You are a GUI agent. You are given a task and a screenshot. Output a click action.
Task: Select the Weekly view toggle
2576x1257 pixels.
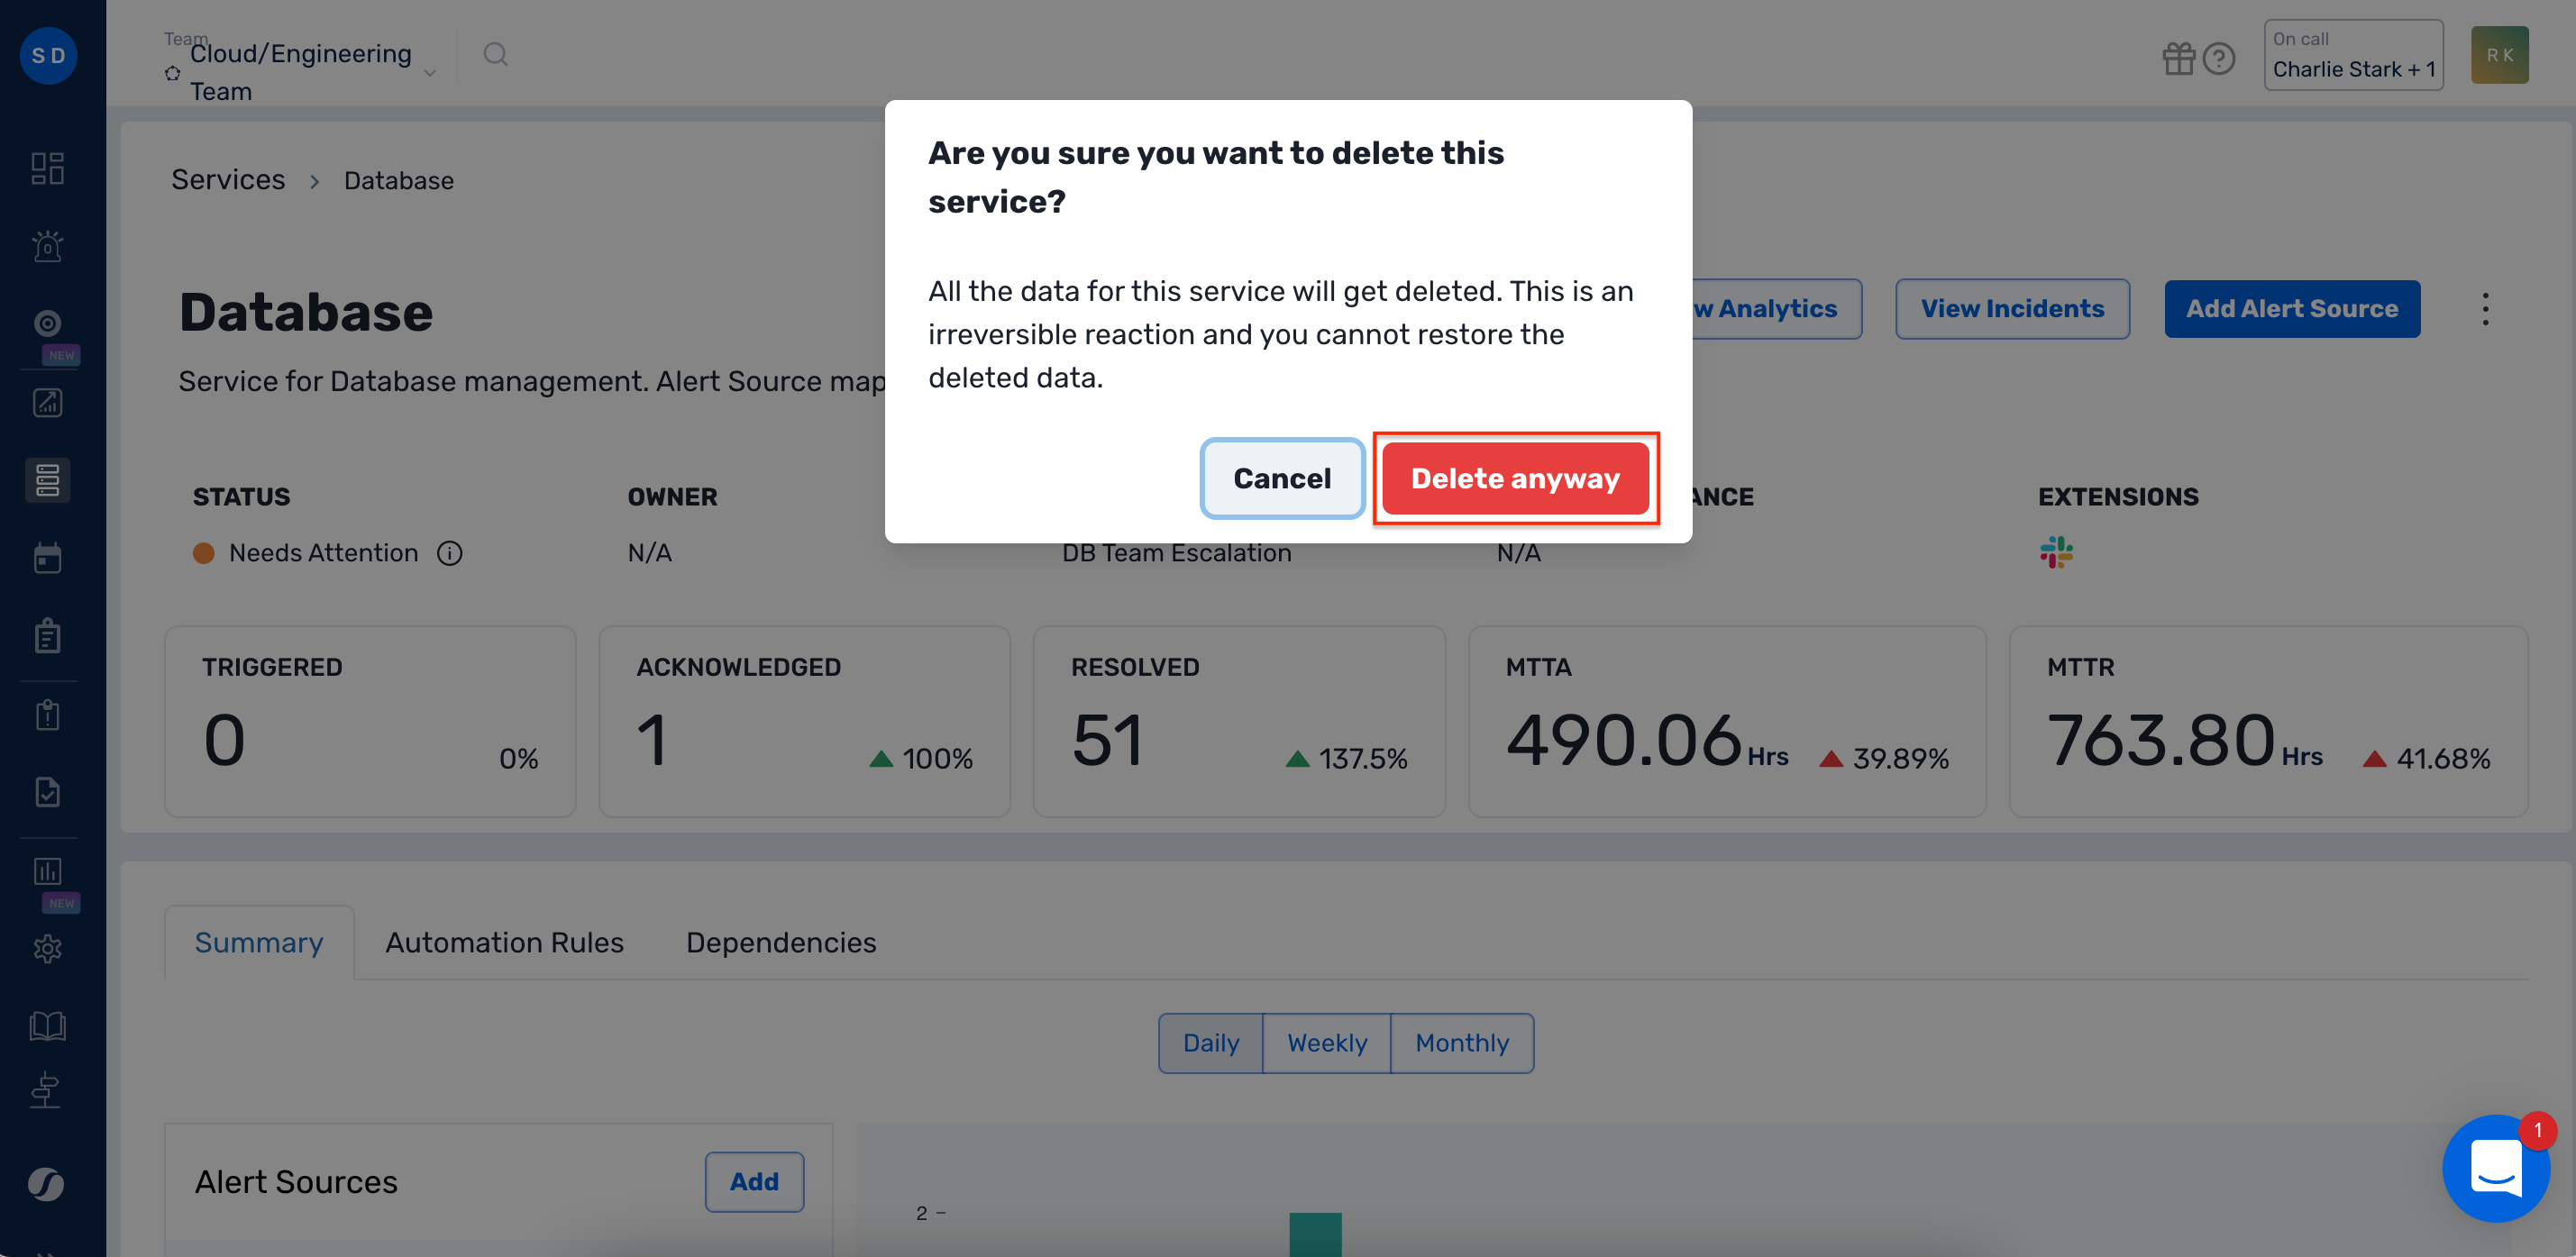(1326, 1043)
